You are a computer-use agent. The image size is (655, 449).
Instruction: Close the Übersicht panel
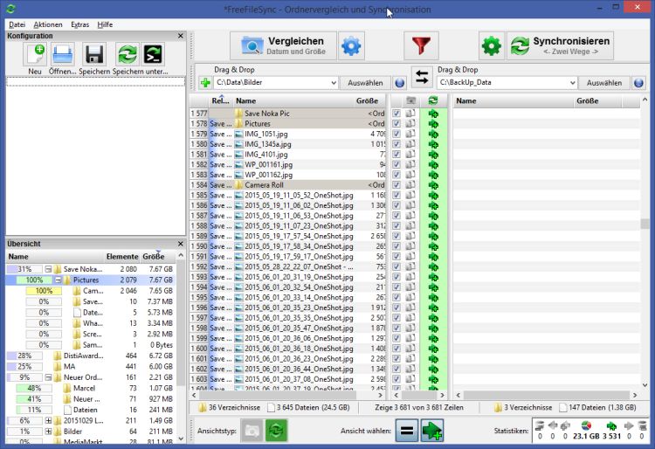(x=181, y=244)
